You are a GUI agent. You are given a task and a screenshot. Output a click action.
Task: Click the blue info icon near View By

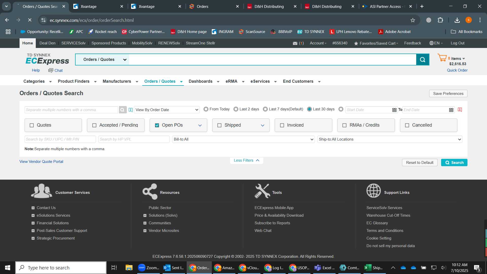pyautogui.click(x=131, y=110)
